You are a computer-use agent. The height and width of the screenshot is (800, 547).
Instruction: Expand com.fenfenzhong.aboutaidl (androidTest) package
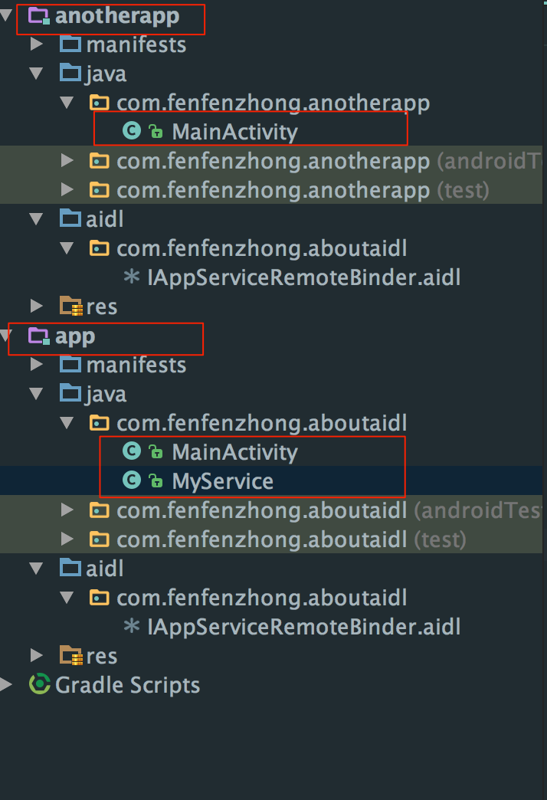pos(67,510)
